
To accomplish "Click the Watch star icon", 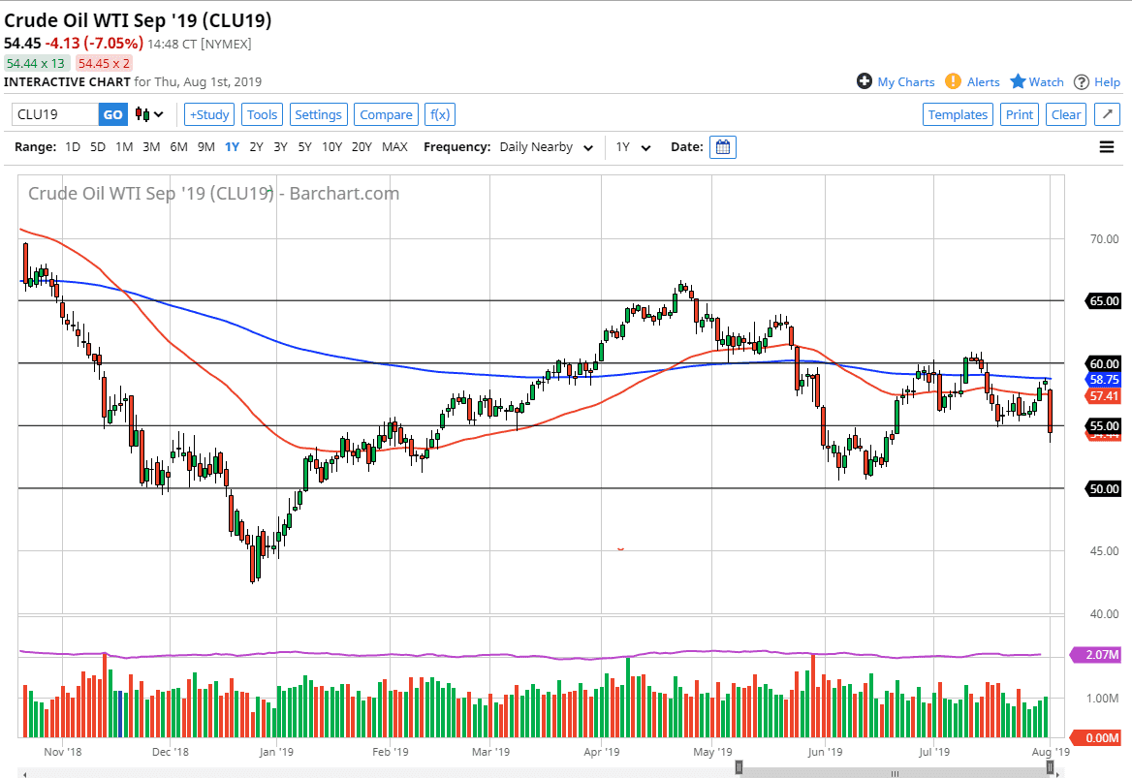I will (1018, 81).
